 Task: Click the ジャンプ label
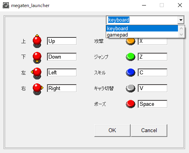pyautogui.click(x=101, y=57)
